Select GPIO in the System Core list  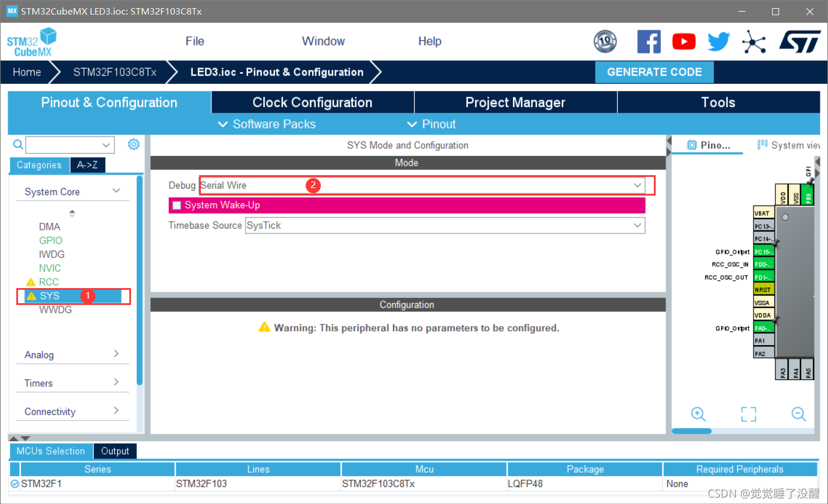[x=51, y=240]
